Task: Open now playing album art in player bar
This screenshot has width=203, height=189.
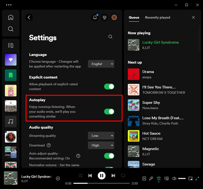Action: point(11,178)
